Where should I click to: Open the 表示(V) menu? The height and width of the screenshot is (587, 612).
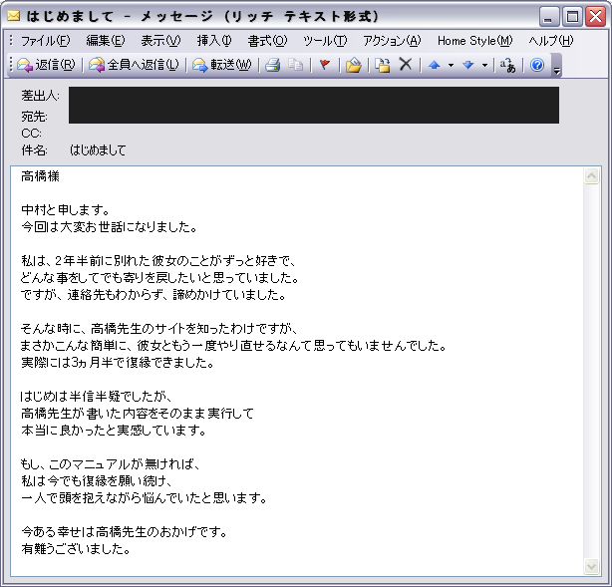pos(160,41)
